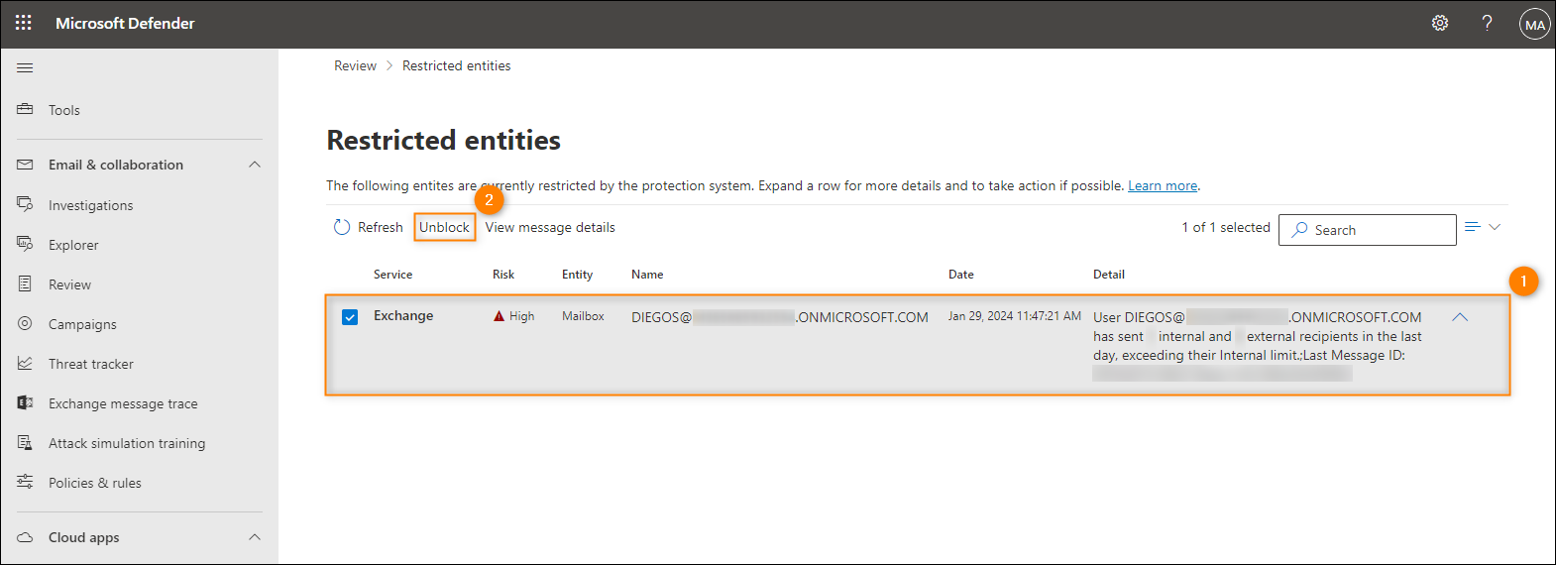Open the settings gear icon
Screen dimensions: 1556x565
pos(1440,23)
